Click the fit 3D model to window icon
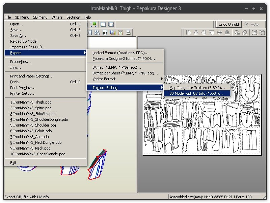The width and height of the screenshot is (270, 203). pyautogui.click(x=94, y=24)
